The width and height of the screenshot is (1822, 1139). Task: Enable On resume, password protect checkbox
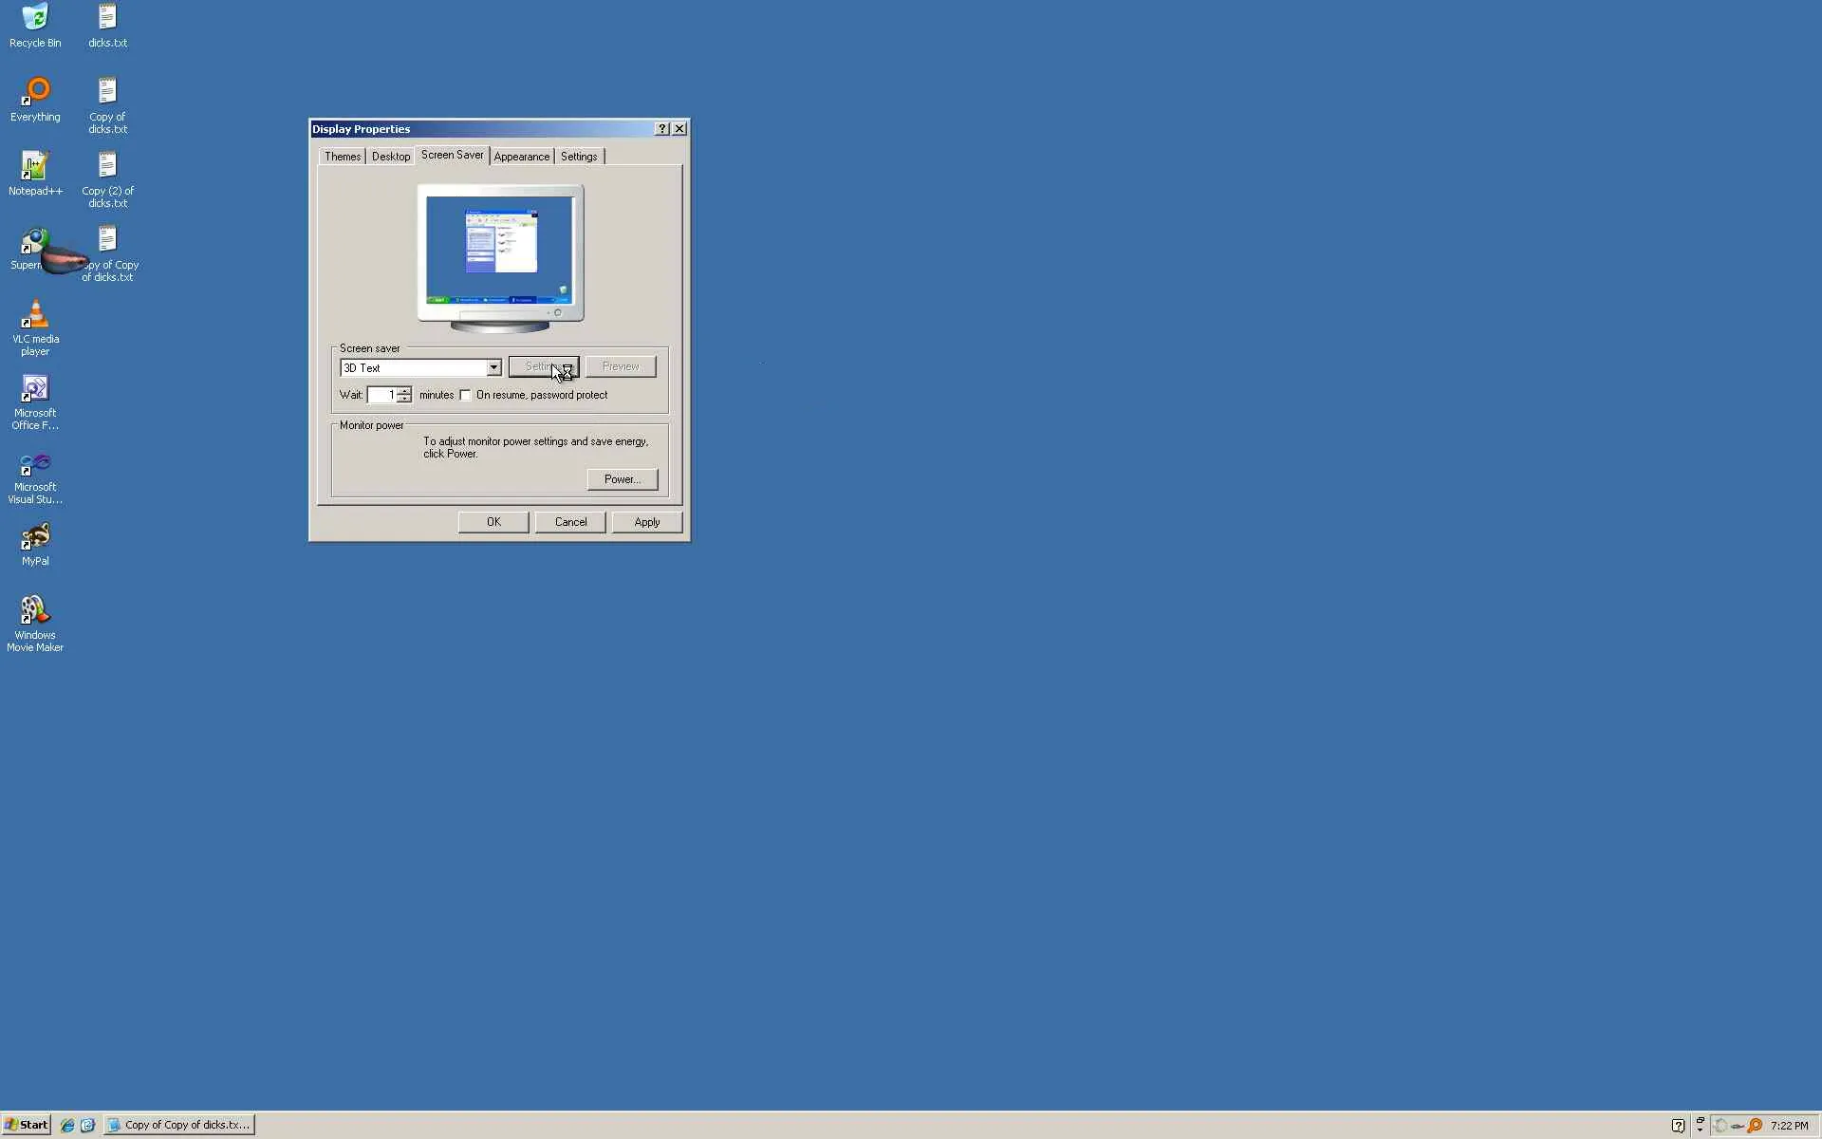click(465, 395)
